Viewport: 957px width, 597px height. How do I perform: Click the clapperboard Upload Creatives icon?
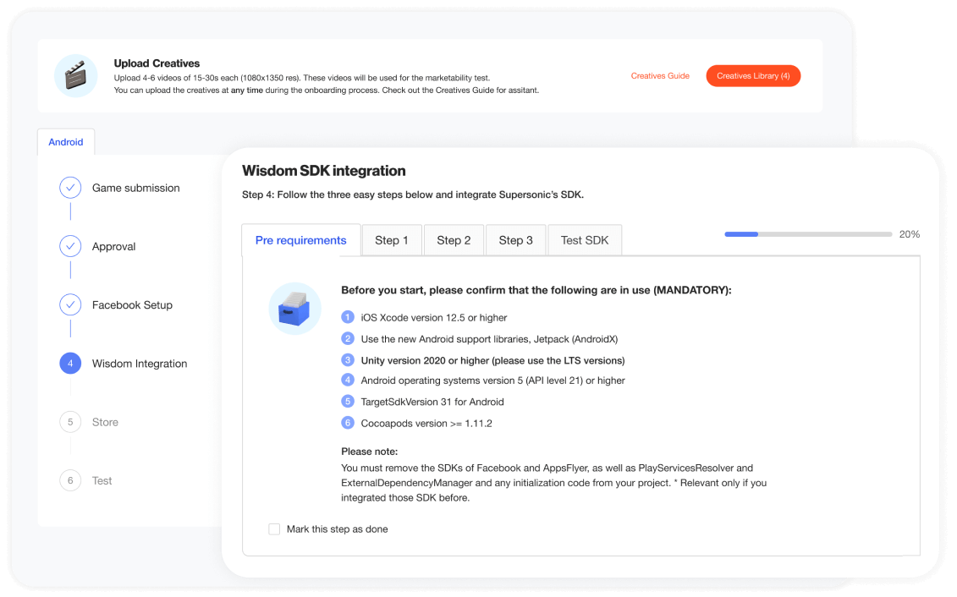75,75
